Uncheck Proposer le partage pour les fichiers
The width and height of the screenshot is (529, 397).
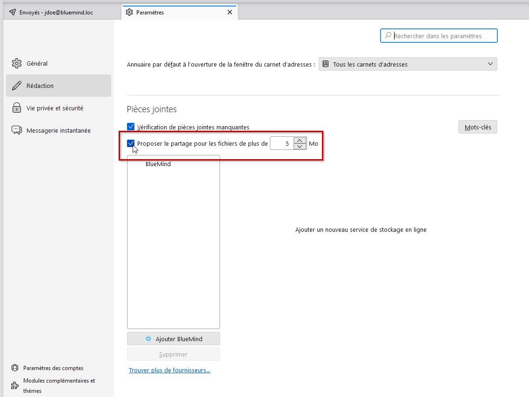tap(131, 143)
